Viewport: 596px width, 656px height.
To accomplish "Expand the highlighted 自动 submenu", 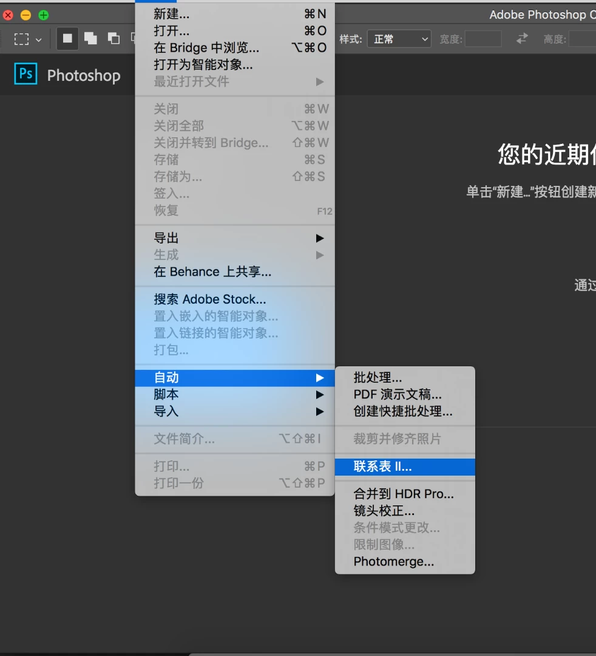I will point(235,378).
